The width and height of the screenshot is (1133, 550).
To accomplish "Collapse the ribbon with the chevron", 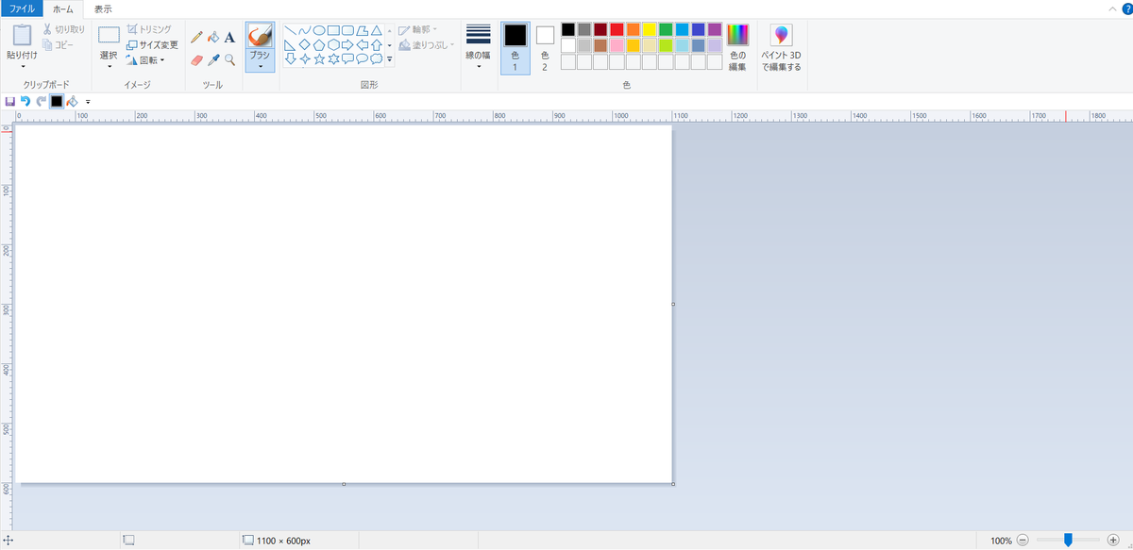I will tap(1112, 8).
